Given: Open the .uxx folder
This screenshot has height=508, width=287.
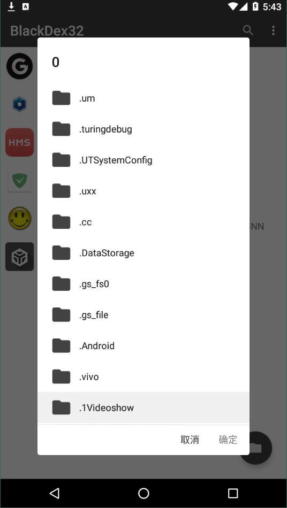Looking at the screenshot, I should 143,191.
